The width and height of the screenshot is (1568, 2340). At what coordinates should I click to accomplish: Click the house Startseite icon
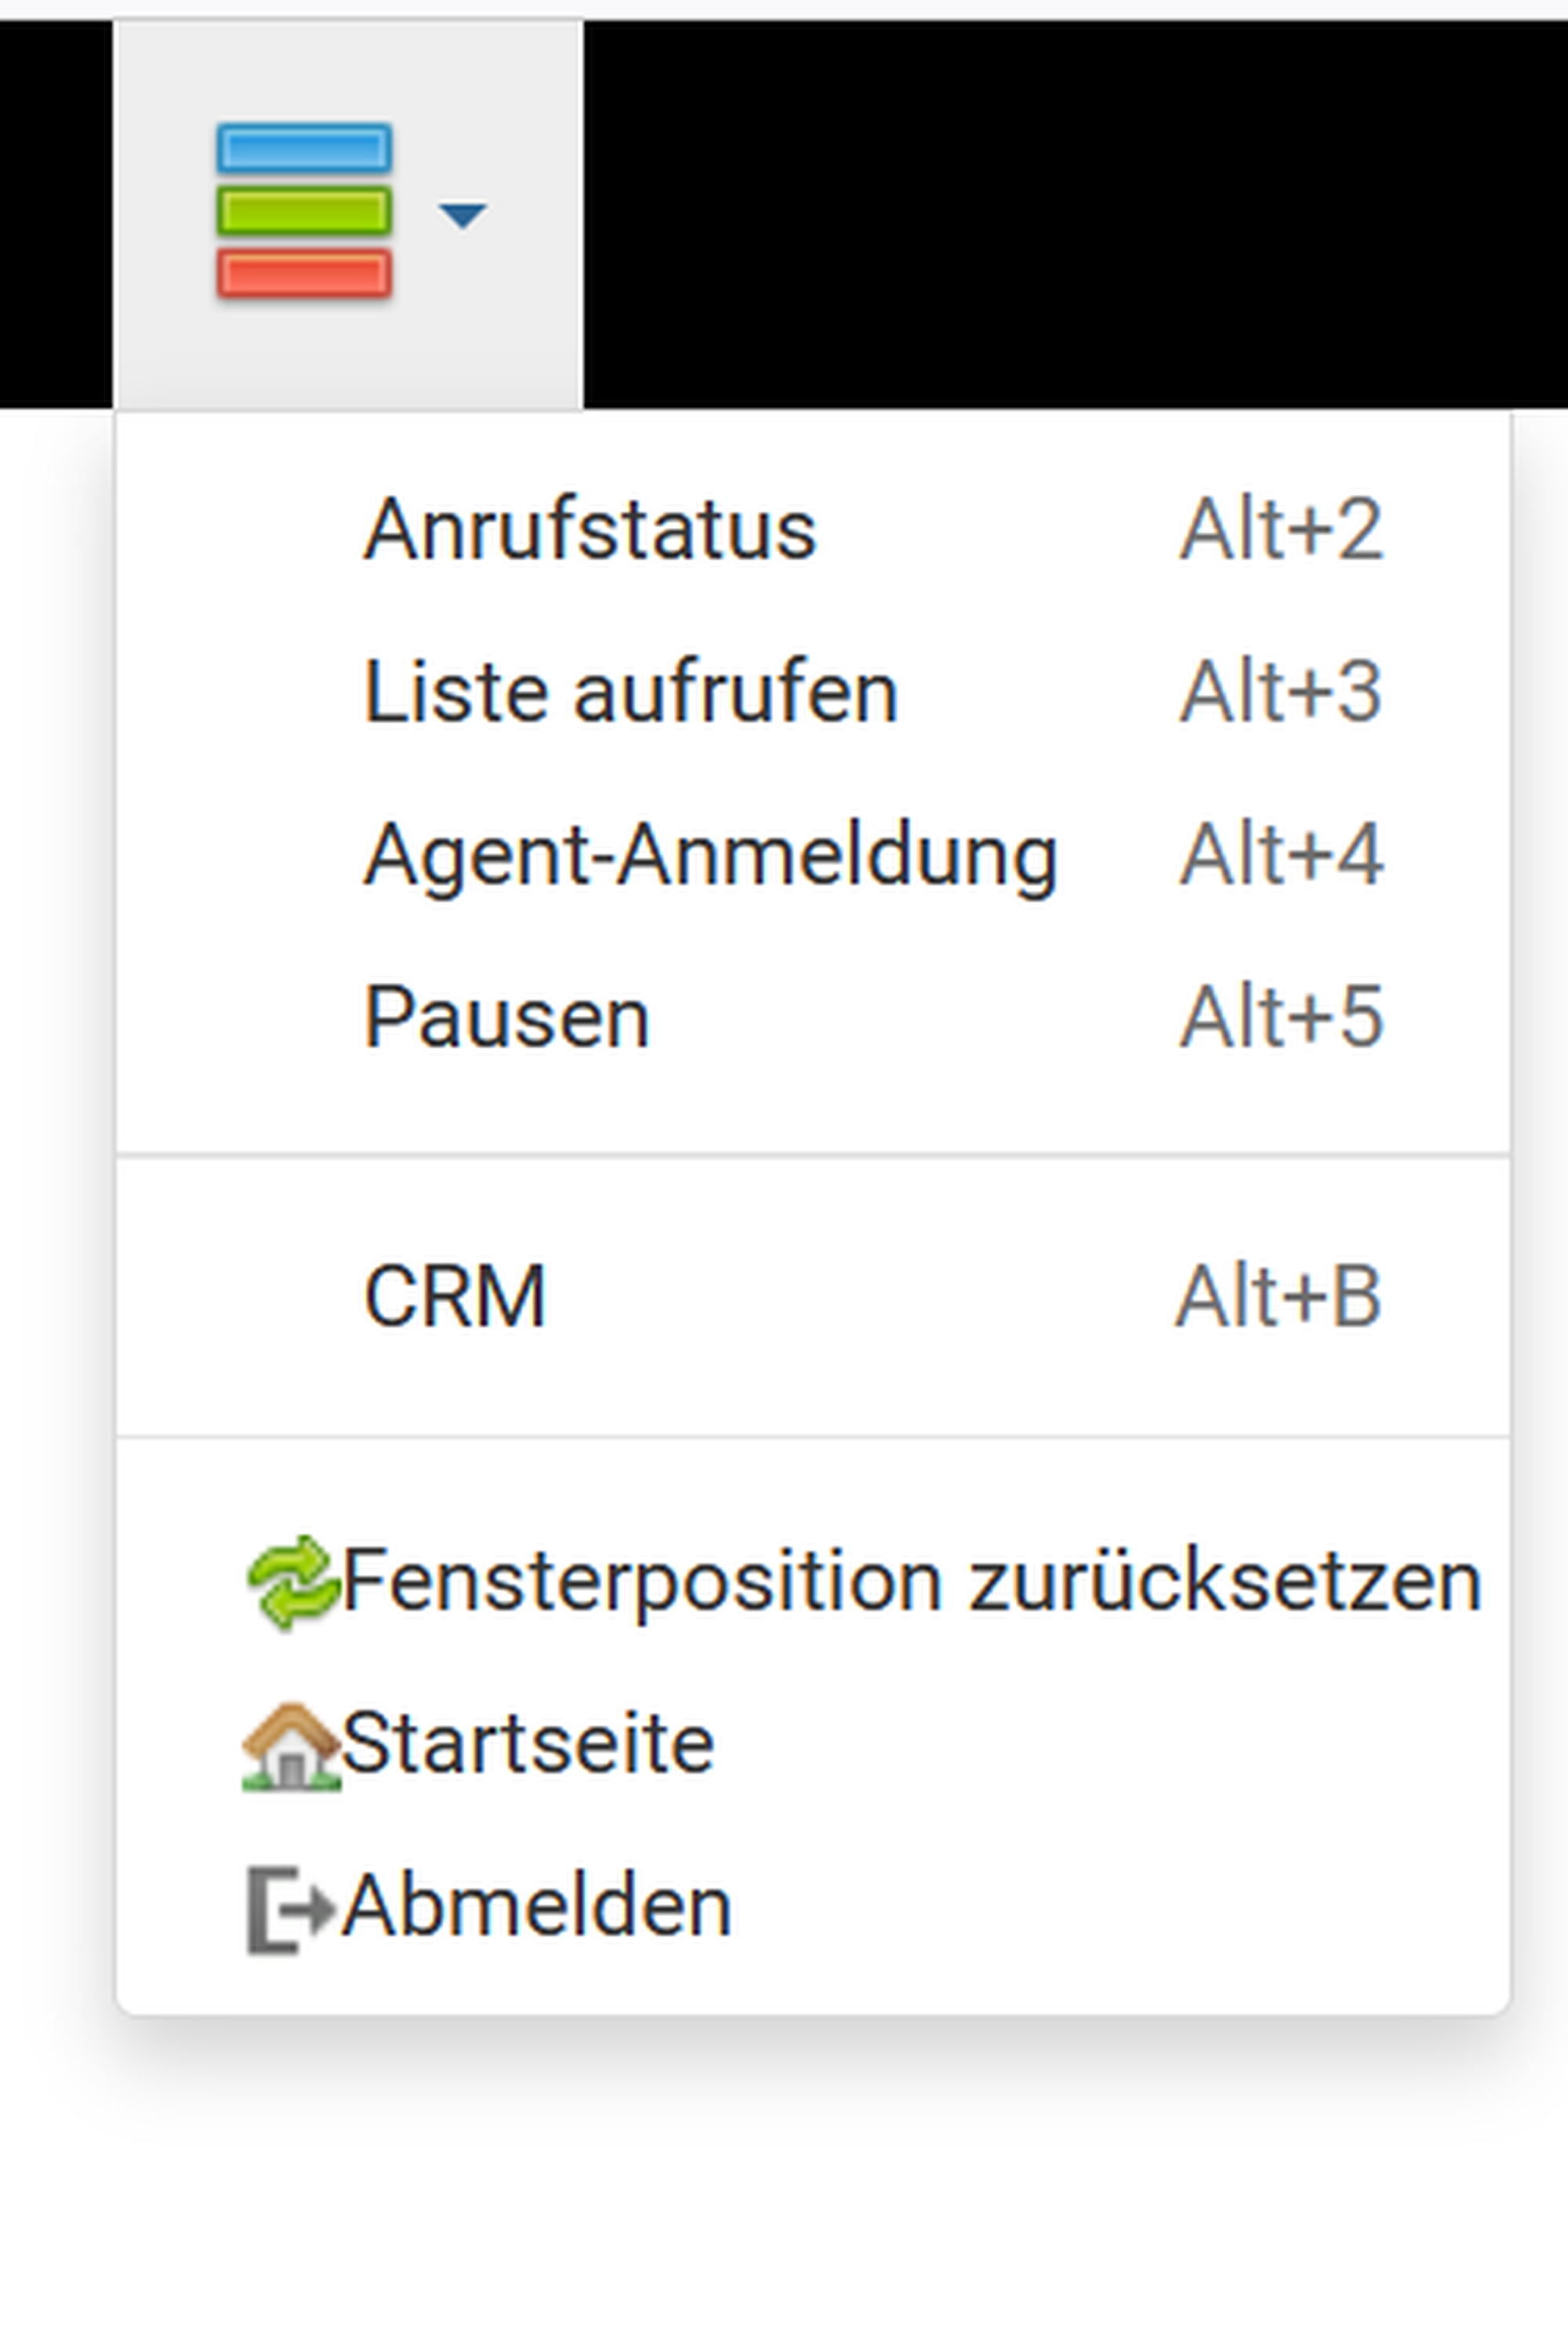click(x=291, y=1746)
